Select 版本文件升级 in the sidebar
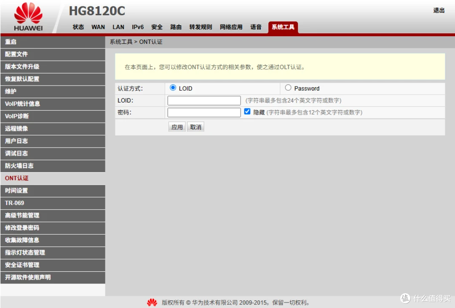455x308 pixels. (x=53, y=67)
